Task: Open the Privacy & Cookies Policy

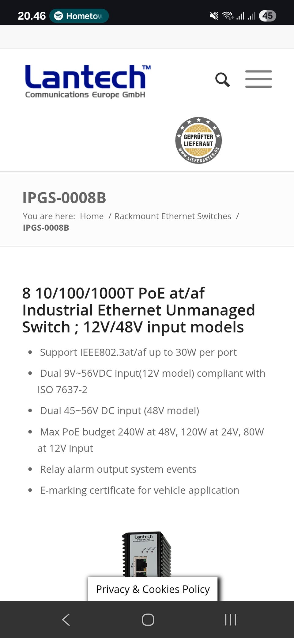Action: tap(153, 589)
